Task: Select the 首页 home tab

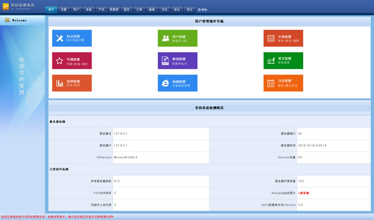Action: pyautogui.click(x=51, y=10)
